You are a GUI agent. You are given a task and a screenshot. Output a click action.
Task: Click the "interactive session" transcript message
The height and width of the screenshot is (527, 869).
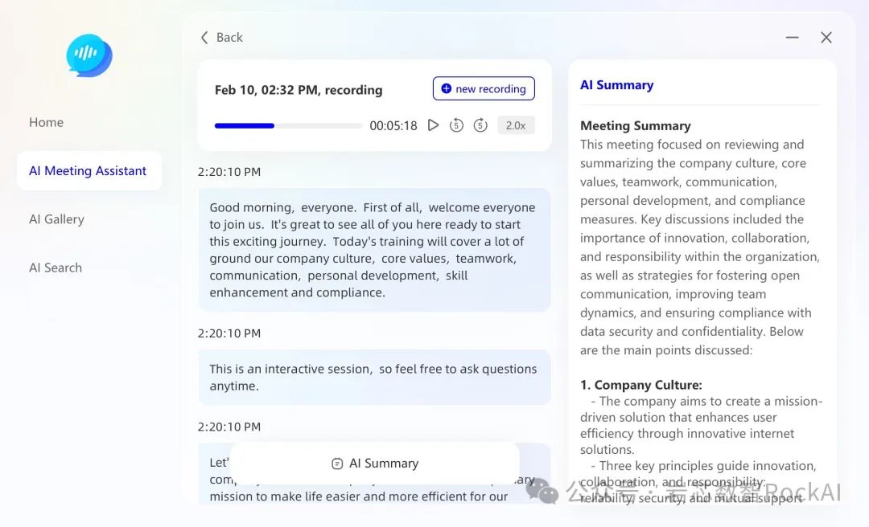[x=374, y=378]
